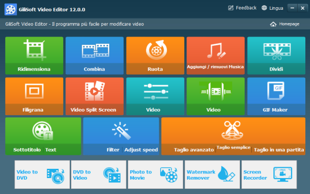Click the globe Lingua icon
The width and height of the screenshot is (310, 194).
pos(264,8)
